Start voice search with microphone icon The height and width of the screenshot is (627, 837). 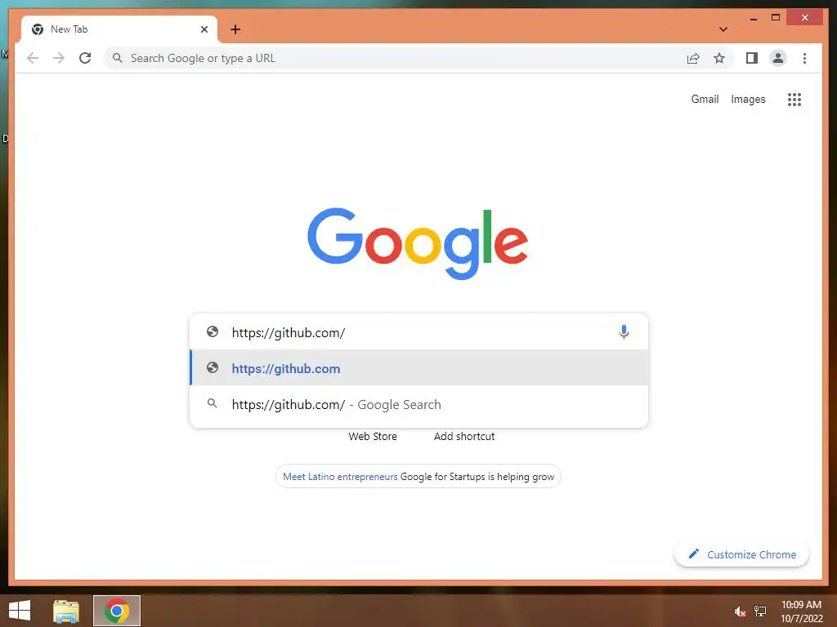pos(624,331)
